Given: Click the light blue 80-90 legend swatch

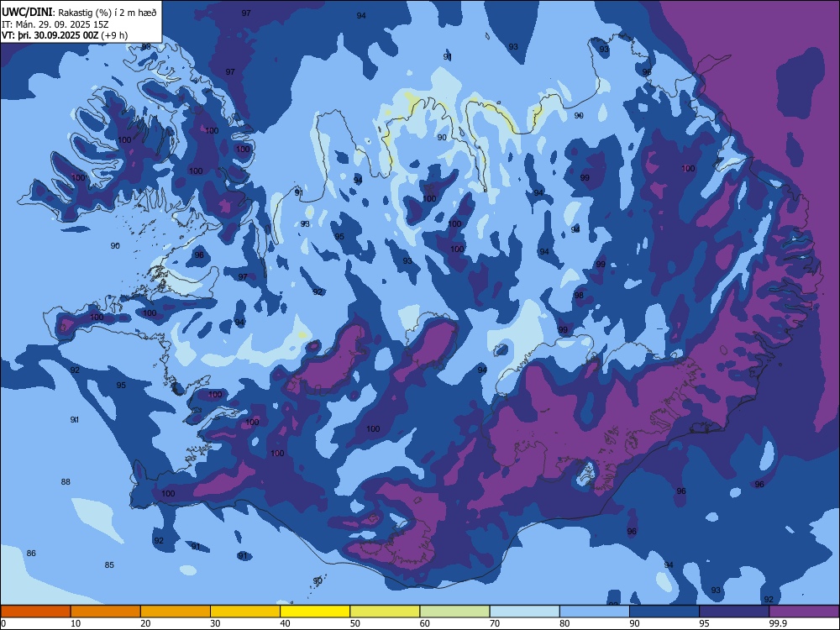Looking at the screenshot, I should coord(595,612).
